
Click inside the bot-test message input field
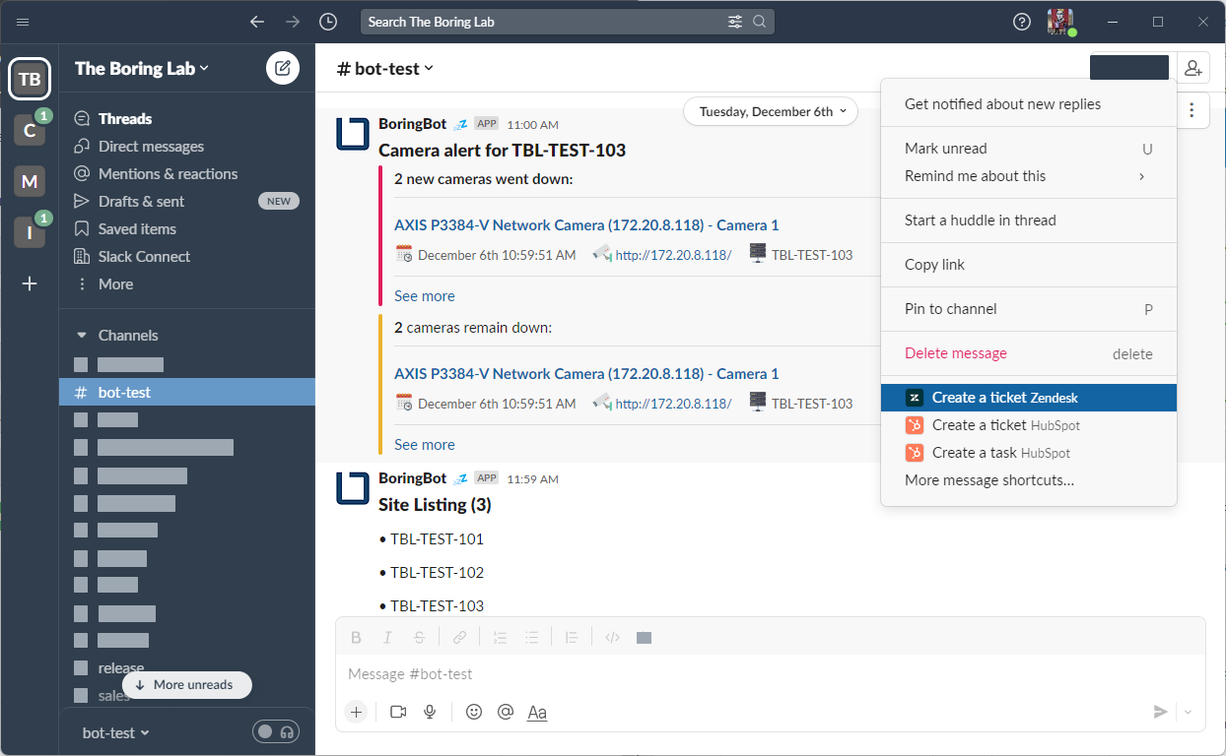tap(690, 673)
